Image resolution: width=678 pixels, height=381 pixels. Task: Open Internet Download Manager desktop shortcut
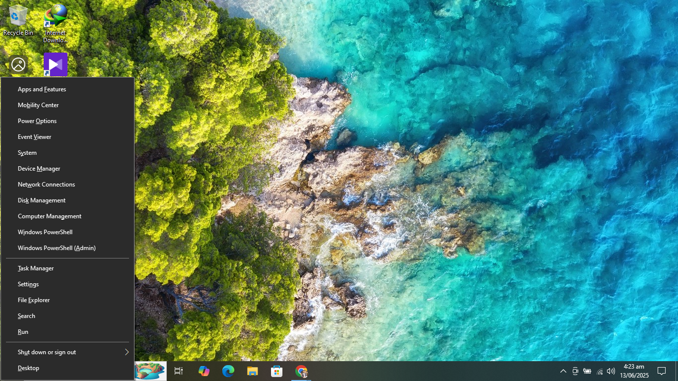pyautogui.click(x=55, y=22)
